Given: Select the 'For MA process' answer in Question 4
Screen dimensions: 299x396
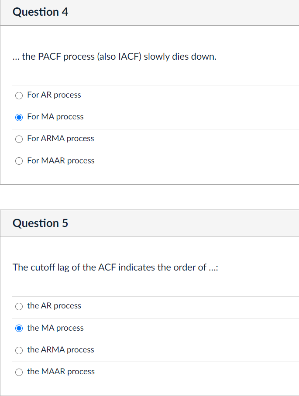Looking at the screenshot, I should [19, 117].
